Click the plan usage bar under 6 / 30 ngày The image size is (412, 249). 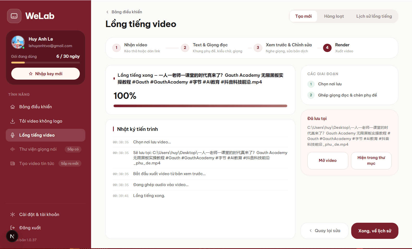(45, 62)
